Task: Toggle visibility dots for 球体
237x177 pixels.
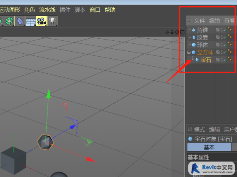Action: coord(222,45)
